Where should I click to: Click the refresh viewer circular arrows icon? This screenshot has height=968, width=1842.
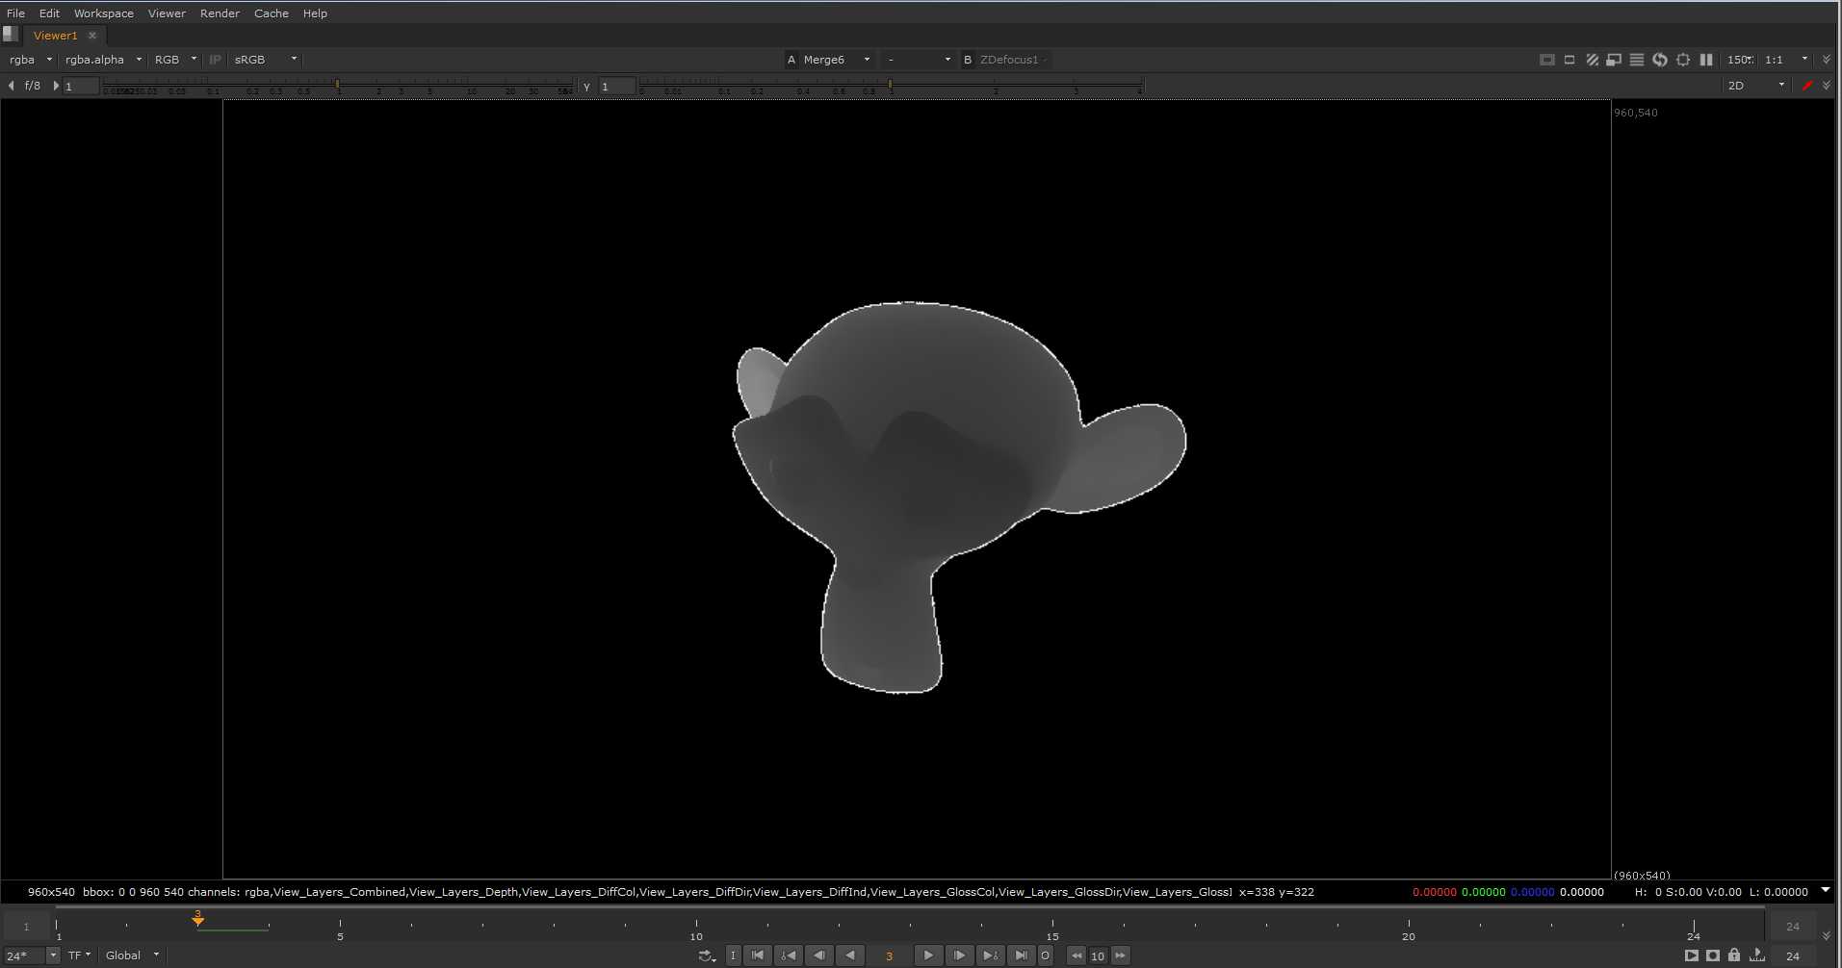1660,60
